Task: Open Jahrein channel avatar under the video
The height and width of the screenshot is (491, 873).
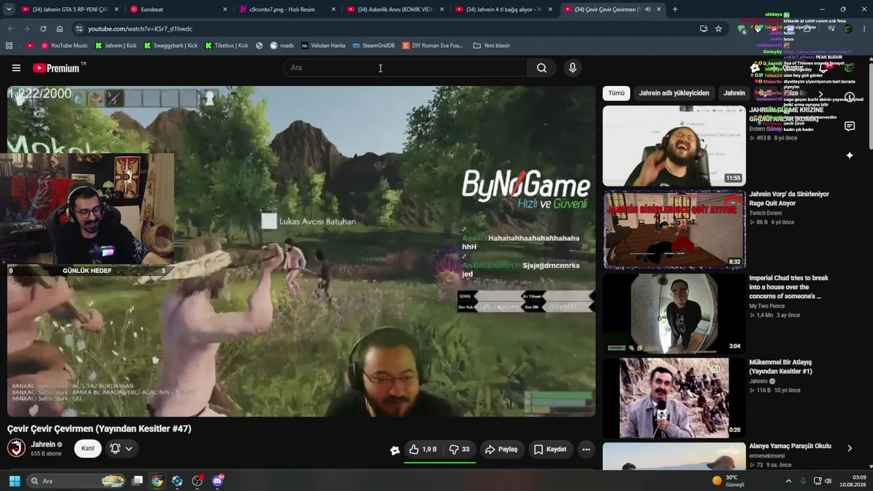Action: click(x=16, y=448)
